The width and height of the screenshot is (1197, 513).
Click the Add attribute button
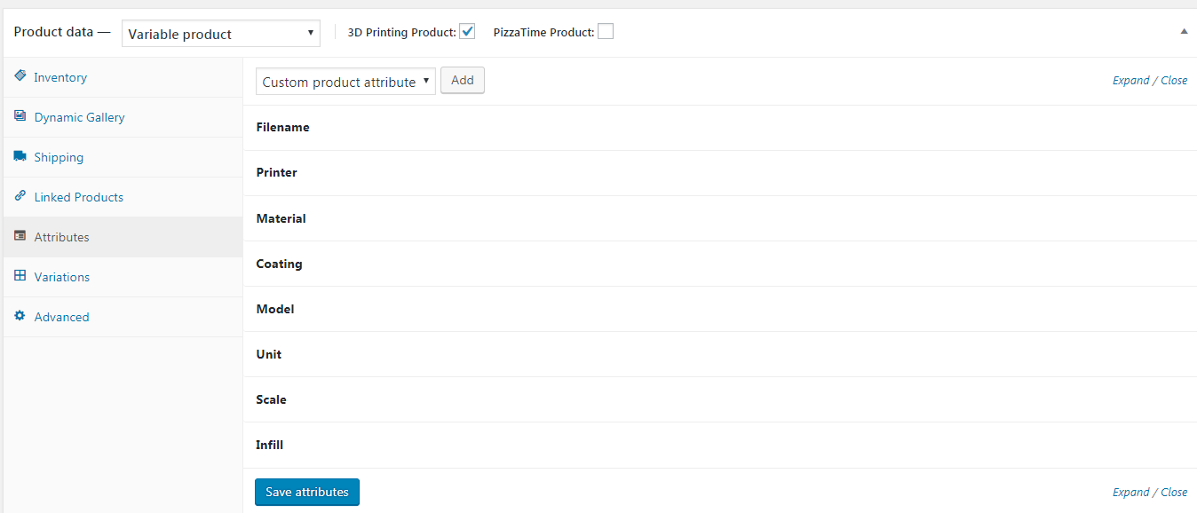coord(463,80)
